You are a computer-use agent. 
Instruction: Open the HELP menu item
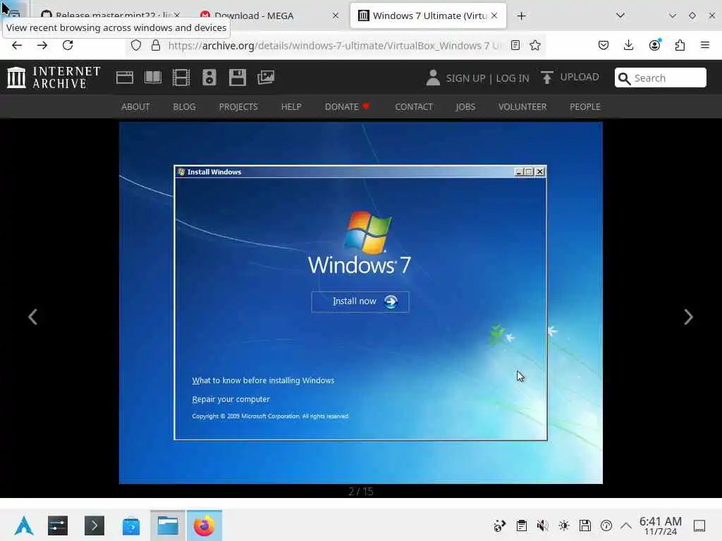click(291, 107)
